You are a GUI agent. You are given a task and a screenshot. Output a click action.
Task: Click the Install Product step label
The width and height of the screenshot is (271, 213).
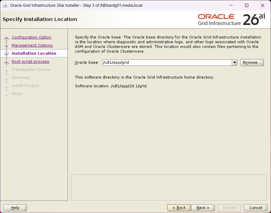(x=25, y=86)
